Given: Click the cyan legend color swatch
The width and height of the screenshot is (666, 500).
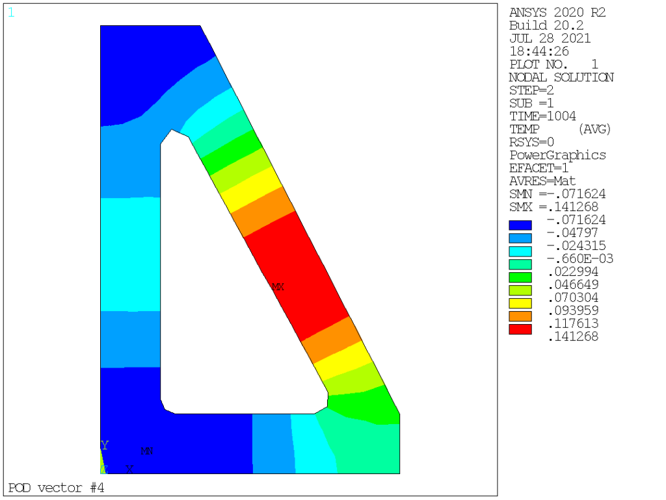Looking at the screenshot, I should pos(520,251).
